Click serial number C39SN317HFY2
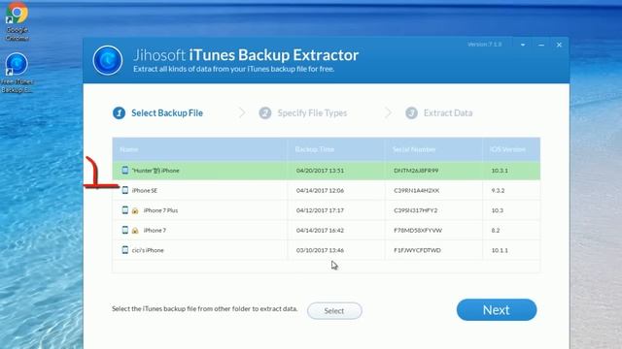 416,210
